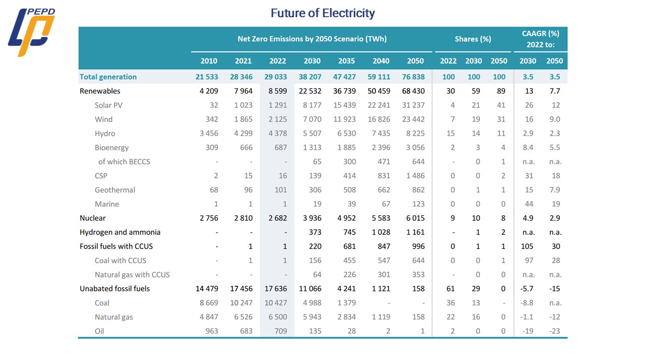Click the Natural gas with CCUS label

[x=132, y=275]
